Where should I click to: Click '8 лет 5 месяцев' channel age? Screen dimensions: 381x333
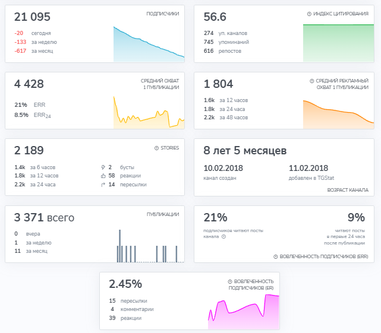[x=245, y=151]
